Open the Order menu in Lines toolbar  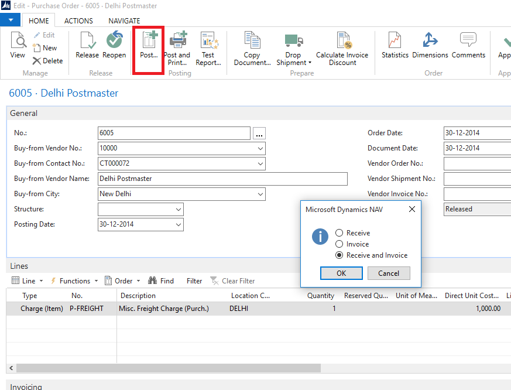[x=122, y=280]
